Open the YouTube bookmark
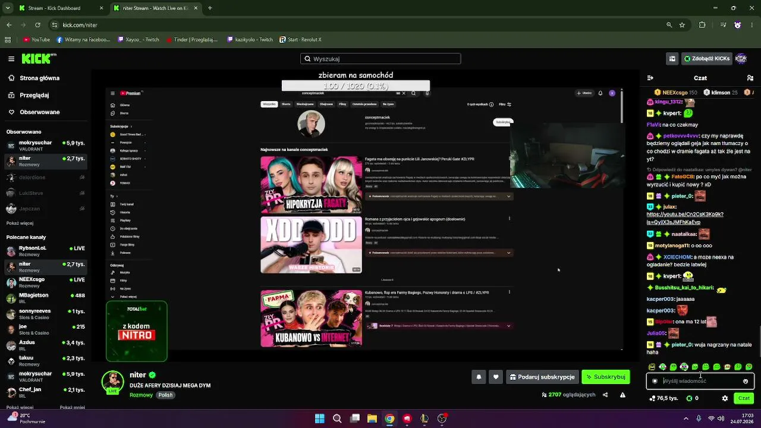This screenshot has width=761, height=428. pos(37,40)
